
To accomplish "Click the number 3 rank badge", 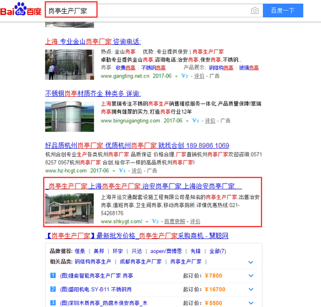I will [x=53, y=303].
